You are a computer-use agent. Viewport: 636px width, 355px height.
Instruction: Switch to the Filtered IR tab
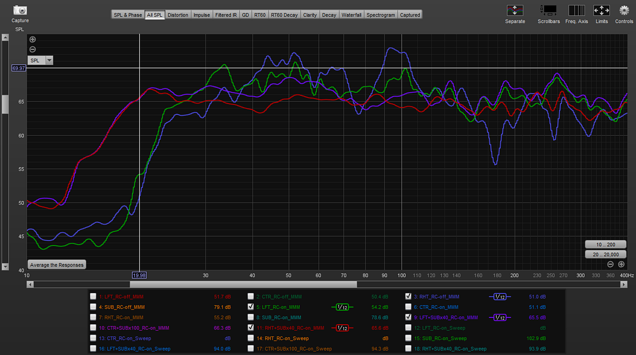tap(226, 15)
